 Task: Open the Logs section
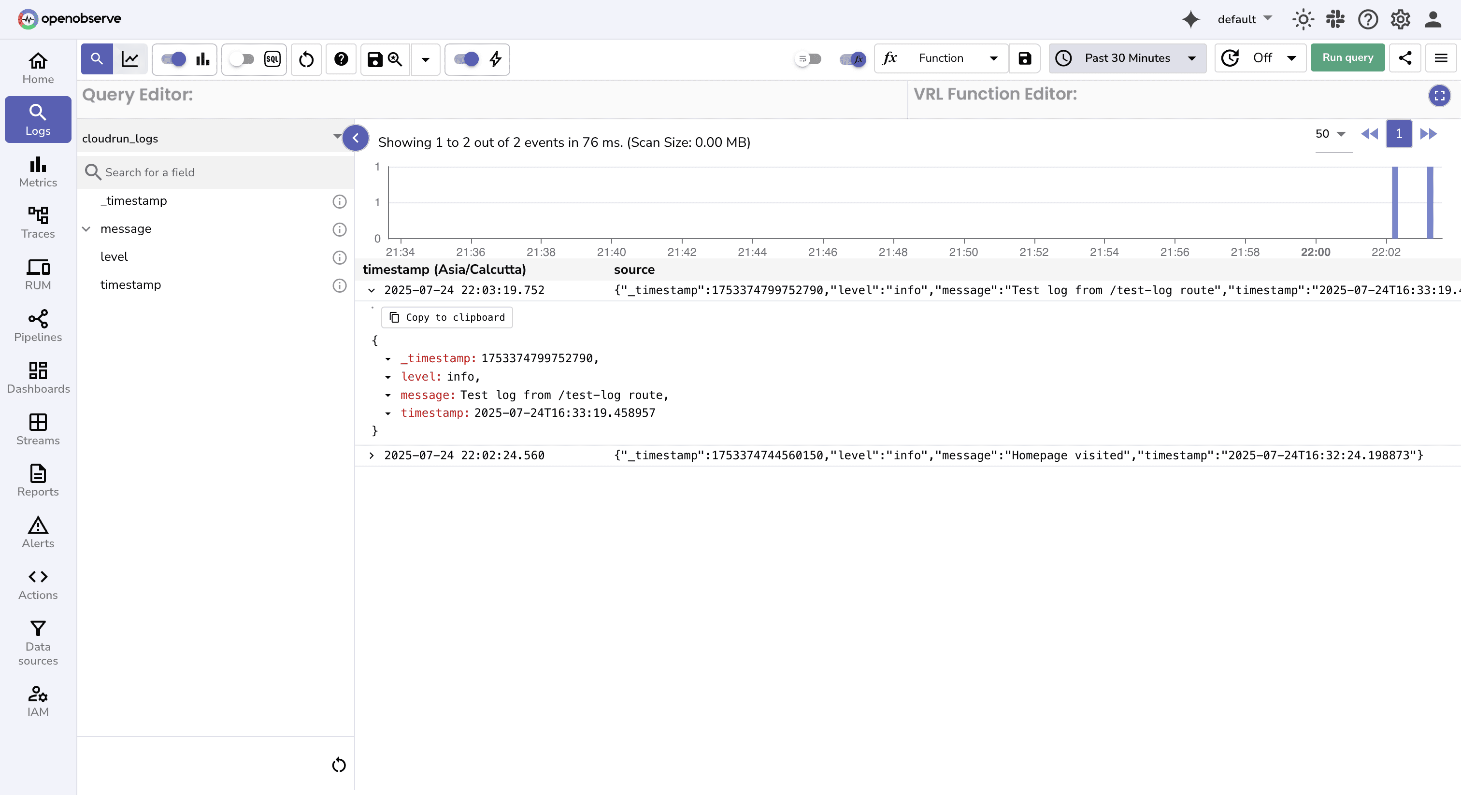pos(37,119)
